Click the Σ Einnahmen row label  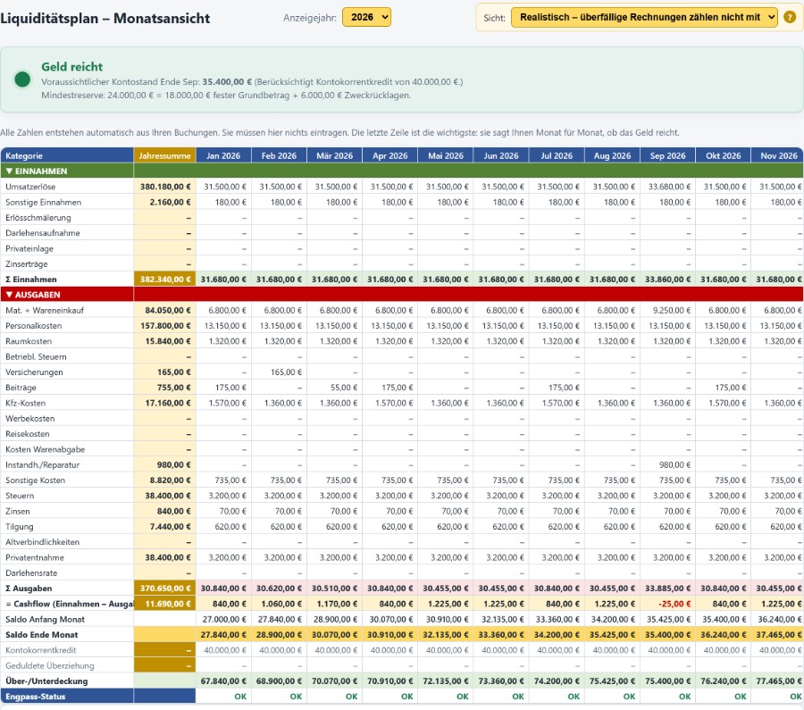[31, 280]
